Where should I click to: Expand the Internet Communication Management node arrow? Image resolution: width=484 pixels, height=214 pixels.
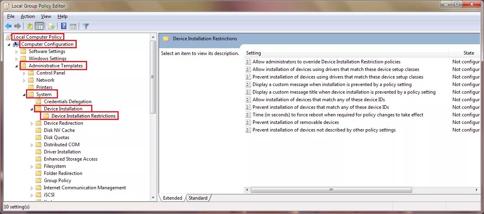tap(32, 188)
